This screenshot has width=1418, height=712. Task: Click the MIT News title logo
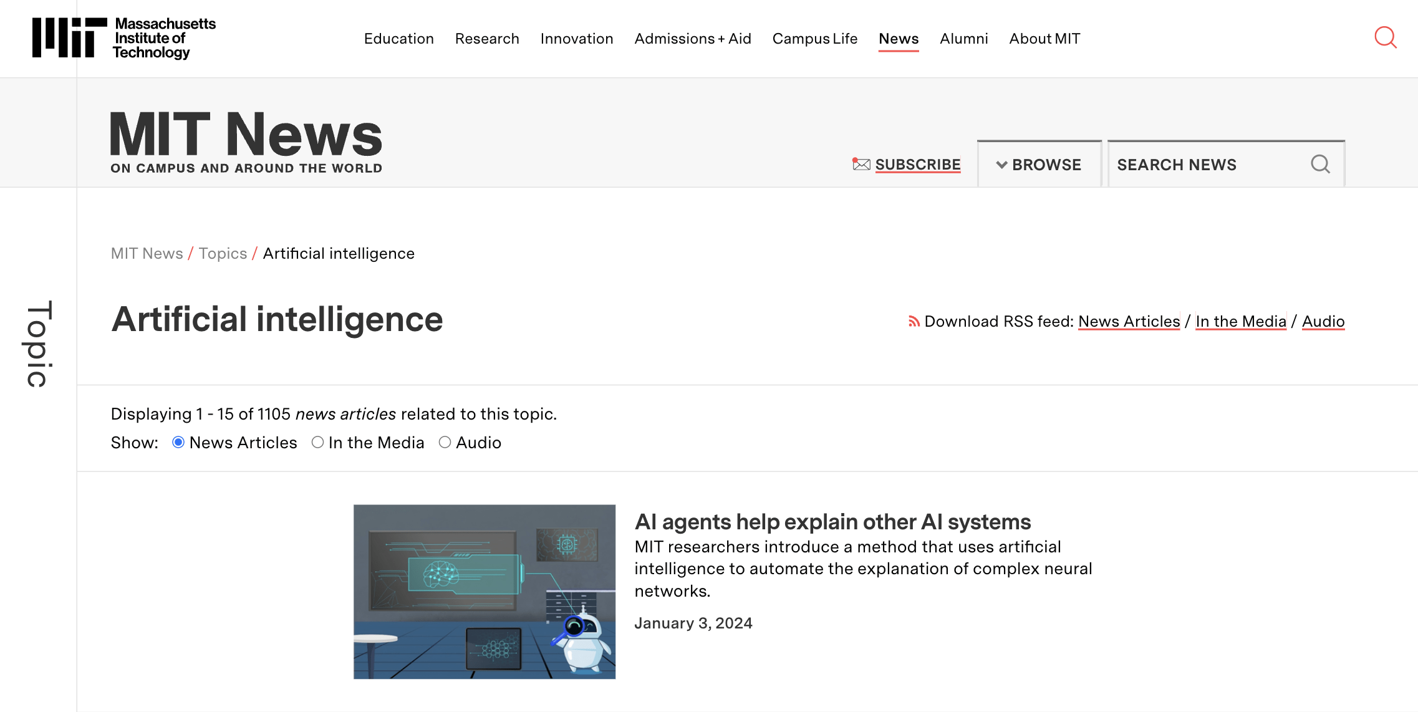click(246, 141)
